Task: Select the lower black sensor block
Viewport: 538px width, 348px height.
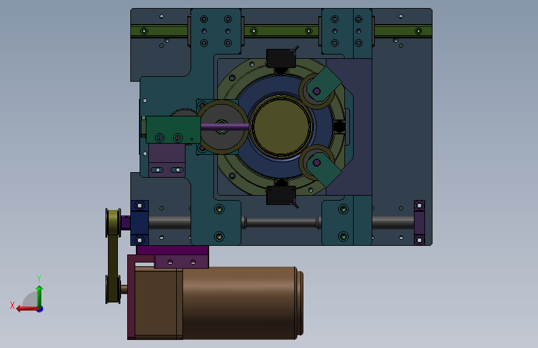Action: click(280, 195)
